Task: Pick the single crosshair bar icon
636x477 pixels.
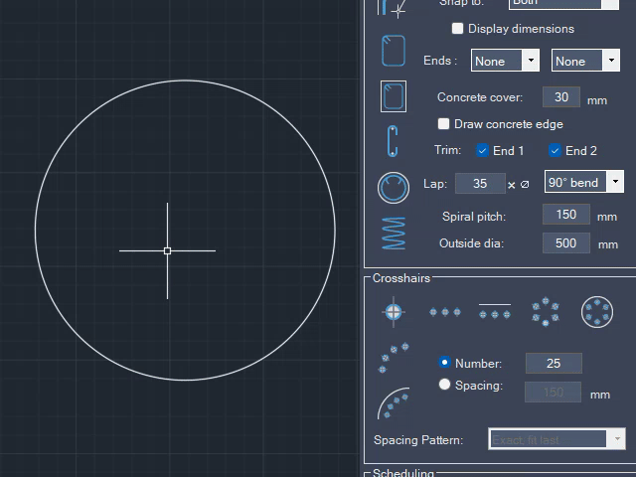Action: pos(394,312)
